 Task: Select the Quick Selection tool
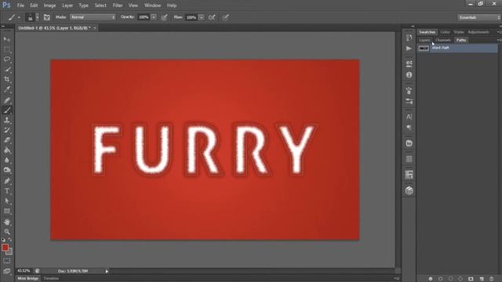[x=7, y=69]
